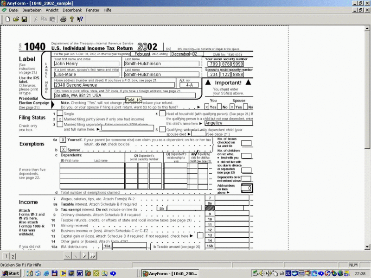Click the home address field 2340 Second Avenue

click(x=115, y=85)
